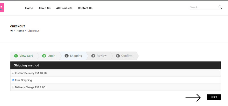Go to All Products page
The width and height of the screenshot is (228, 106).
64,8
